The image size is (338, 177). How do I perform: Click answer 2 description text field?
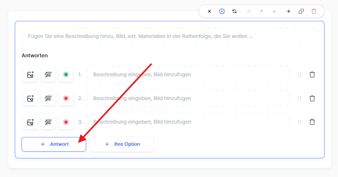pos(188,98)
